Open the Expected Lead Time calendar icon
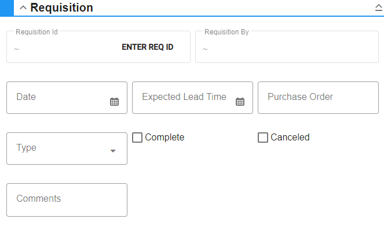Image resolution: width=384 pixels, height=230 pixels. pos(240,102)
